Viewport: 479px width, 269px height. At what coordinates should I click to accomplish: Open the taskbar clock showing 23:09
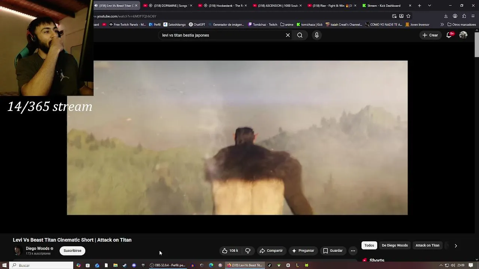461,265
